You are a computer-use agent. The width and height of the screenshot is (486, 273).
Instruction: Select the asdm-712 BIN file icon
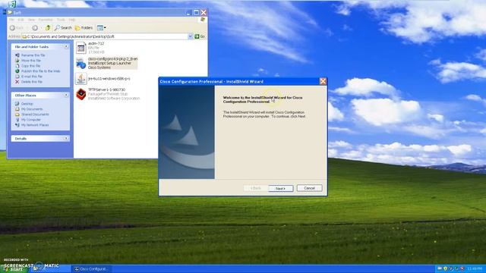[81, 48]
